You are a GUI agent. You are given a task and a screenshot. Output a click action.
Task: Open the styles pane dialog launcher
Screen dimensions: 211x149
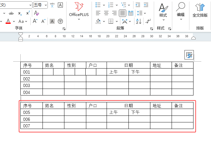[170, 29]
